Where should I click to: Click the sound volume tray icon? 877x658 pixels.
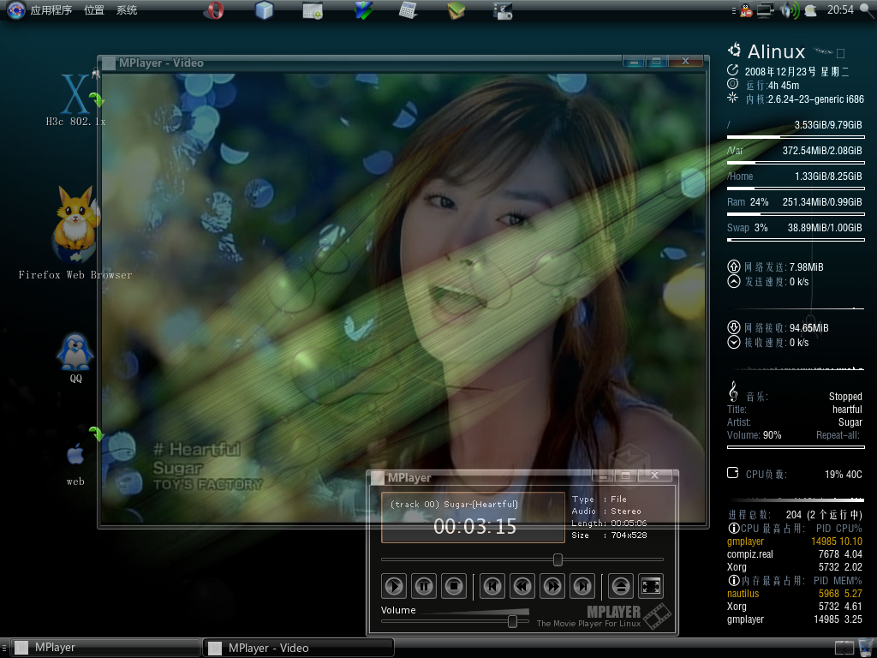click(790, 10)
